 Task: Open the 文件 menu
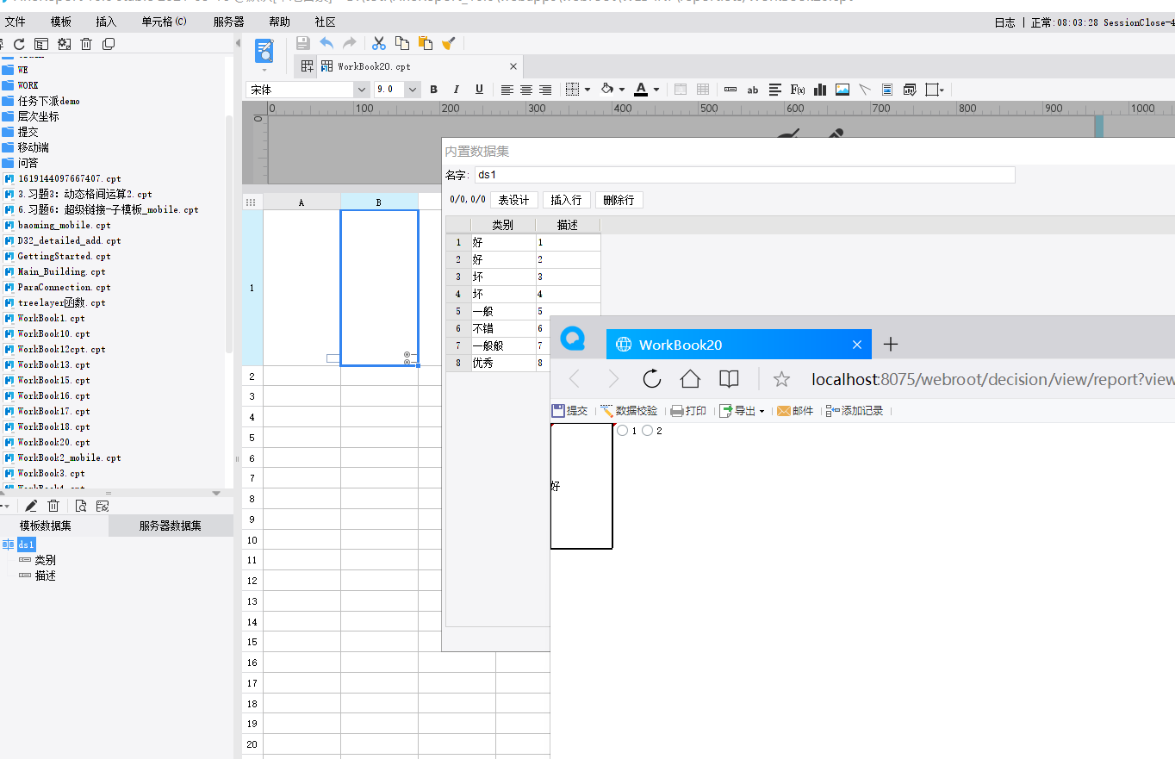pos(15,22)
